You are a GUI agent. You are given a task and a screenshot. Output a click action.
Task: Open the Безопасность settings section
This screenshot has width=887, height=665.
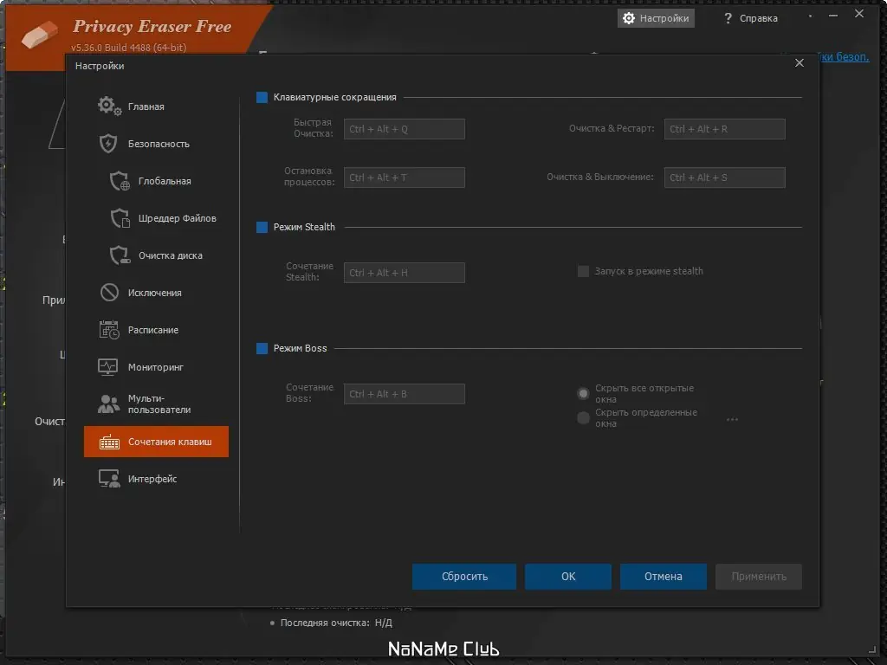point(156,144)
